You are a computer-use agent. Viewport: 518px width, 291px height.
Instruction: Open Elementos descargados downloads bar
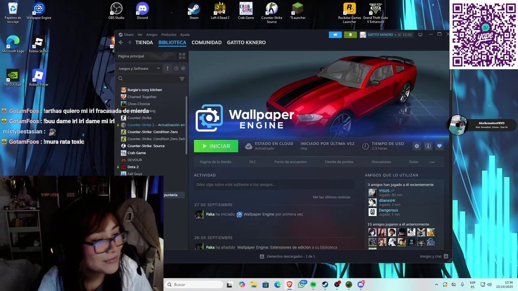(287, 256)
